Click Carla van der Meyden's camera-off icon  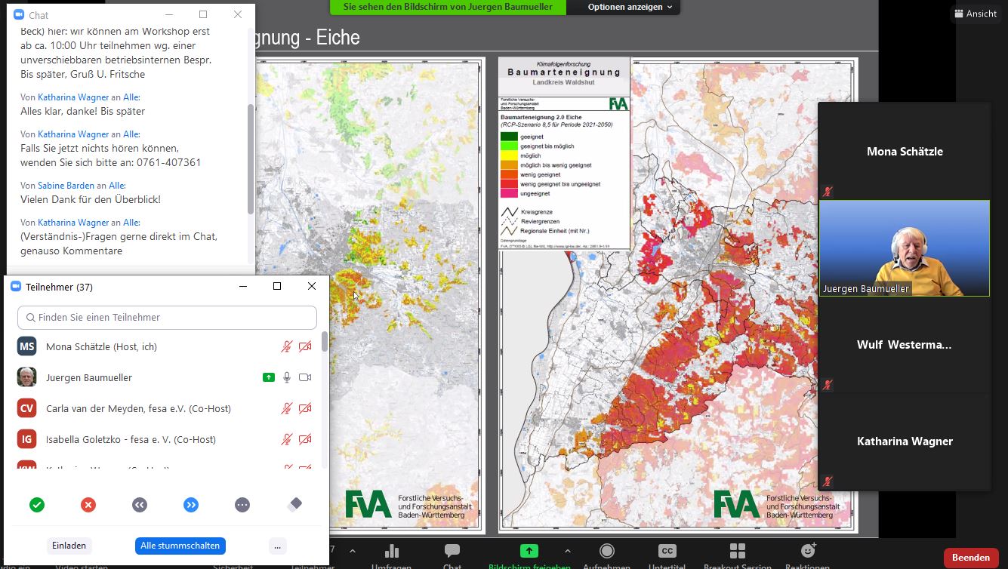[305, 408]
